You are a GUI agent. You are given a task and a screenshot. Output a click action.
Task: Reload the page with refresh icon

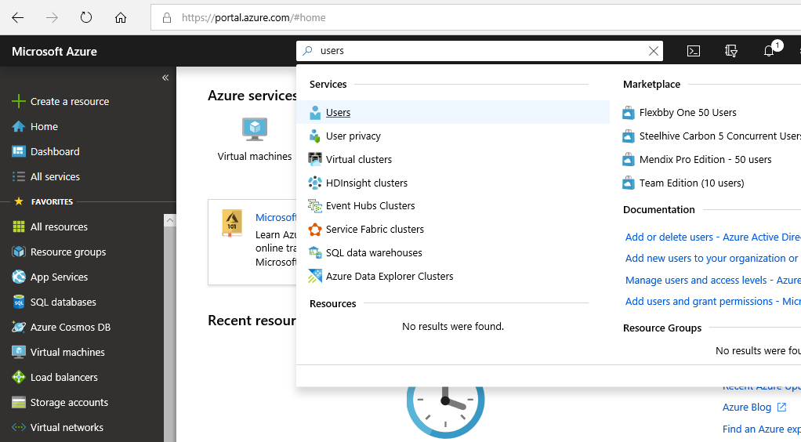tap(86, 17)
